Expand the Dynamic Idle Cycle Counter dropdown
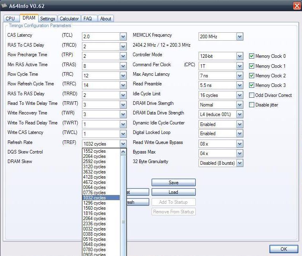Image resolution: width=302 pixels, height=256 pixels. pos(240,124)
